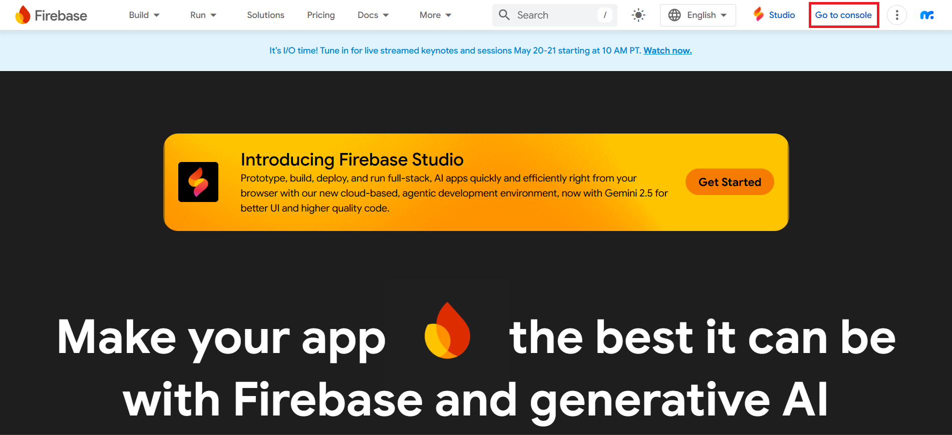This screenshot has height=435, width=952.
Task: Expand the Docs dropdown menu
Action: (x=373, y=15)
